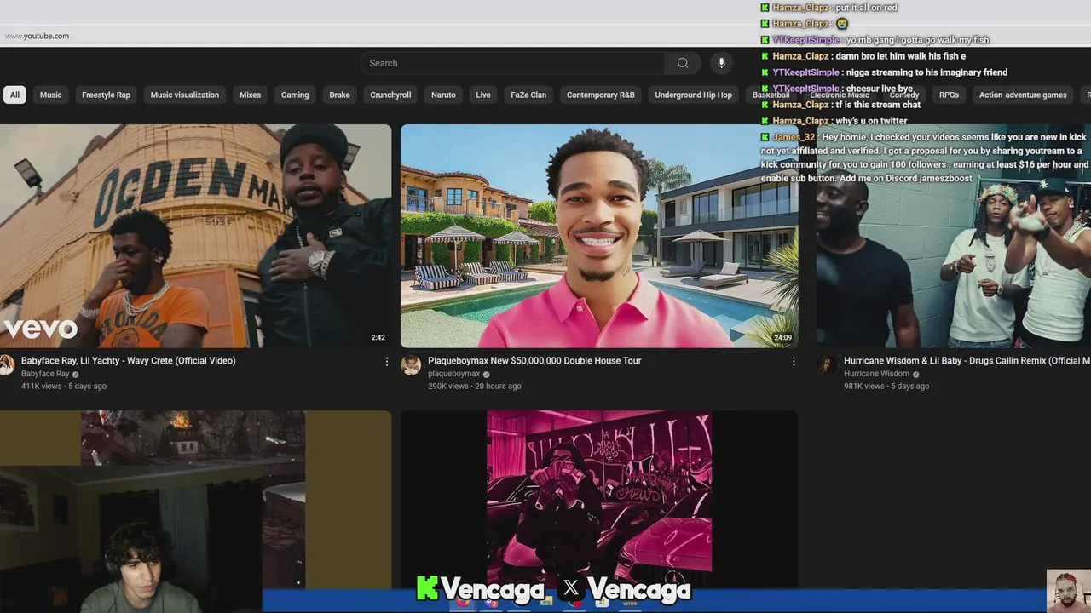Select the Mixes chip

click(251, 95)
